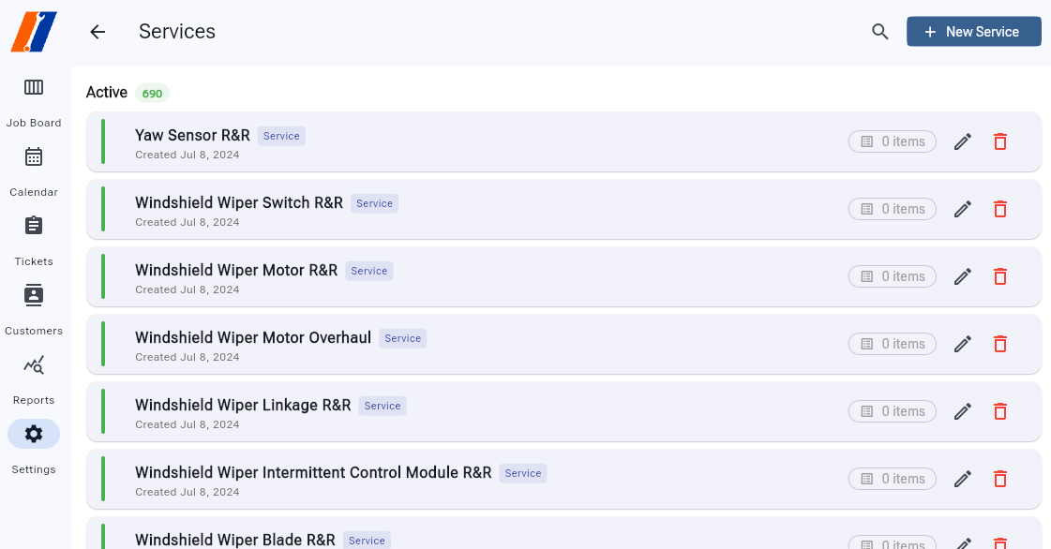This screenshot has width=1051, height=549.
Task: Open the Job Board section
Action: pyautogui.click(x=34, y=98)
